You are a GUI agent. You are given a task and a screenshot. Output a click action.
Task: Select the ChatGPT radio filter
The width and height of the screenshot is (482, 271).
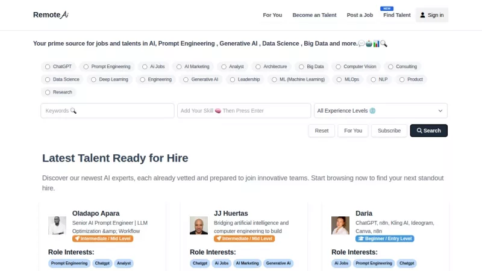pyautogui.click(x=48, y=67)
